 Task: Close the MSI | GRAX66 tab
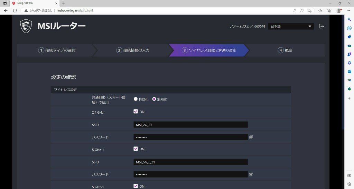(56, 3)
